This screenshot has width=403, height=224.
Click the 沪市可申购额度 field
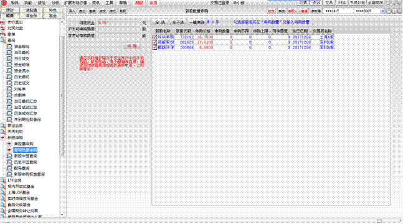120,29
